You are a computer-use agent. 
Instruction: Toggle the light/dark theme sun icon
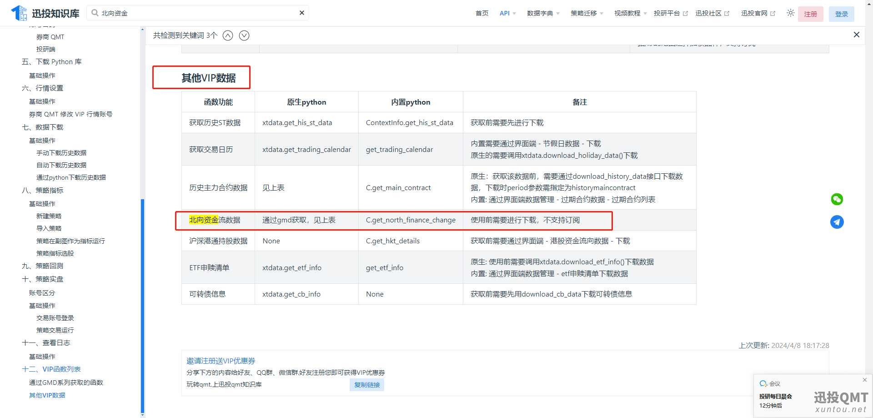tap(790, 13)
